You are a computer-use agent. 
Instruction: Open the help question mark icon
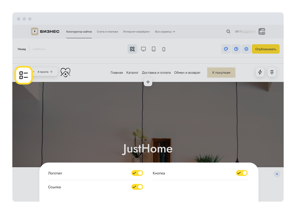tap(236, 49)
